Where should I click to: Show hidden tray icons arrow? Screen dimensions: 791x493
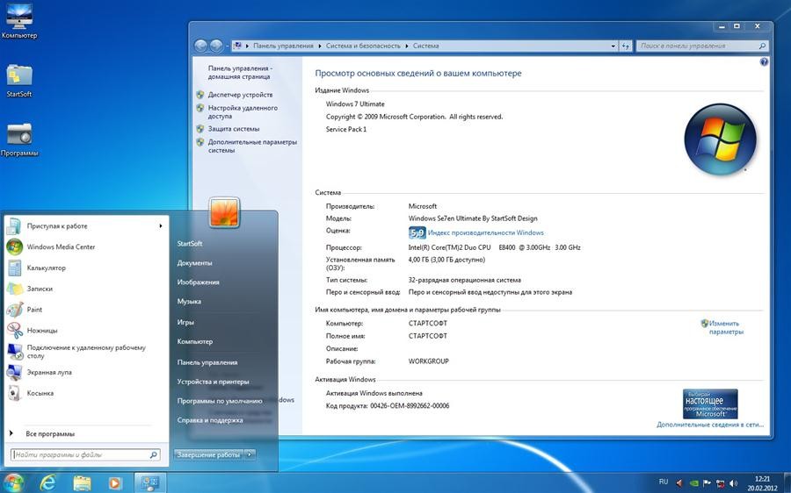pos(679,482)
